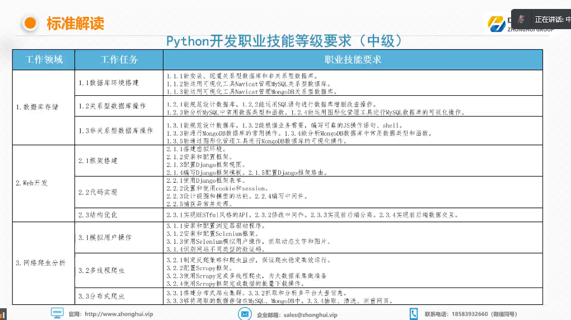Click the phone icon in footer
The height and width of the screenshot is (320, 571).
point(414,314)
